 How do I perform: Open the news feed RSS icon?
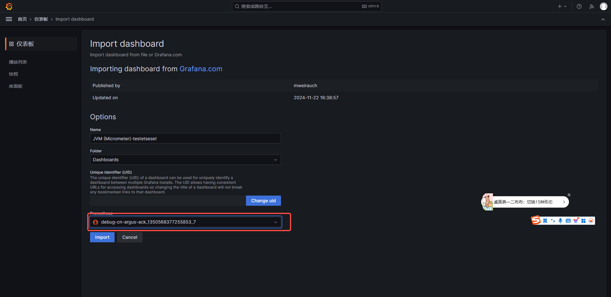click(591, 6)
